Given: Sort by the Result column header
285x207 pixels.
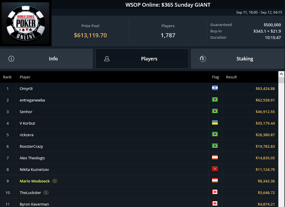Looking at the screenshot, I should tap(231, 77).
